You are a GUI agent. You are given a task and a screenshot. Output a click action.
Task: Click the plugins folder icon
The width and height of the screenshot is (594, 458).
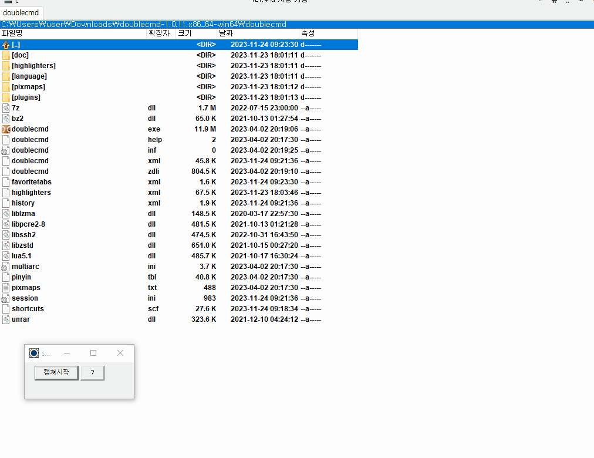coord(6,97)
